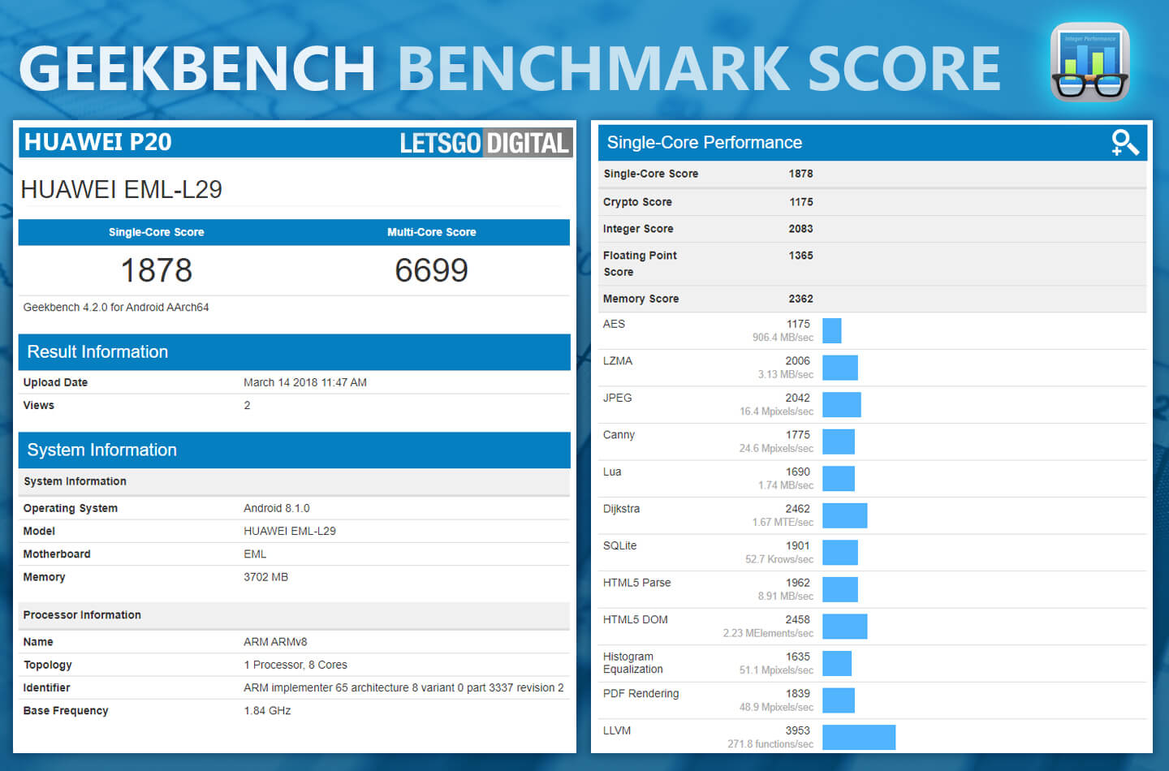Click the Memory value 3702 MB

(266, 577)
